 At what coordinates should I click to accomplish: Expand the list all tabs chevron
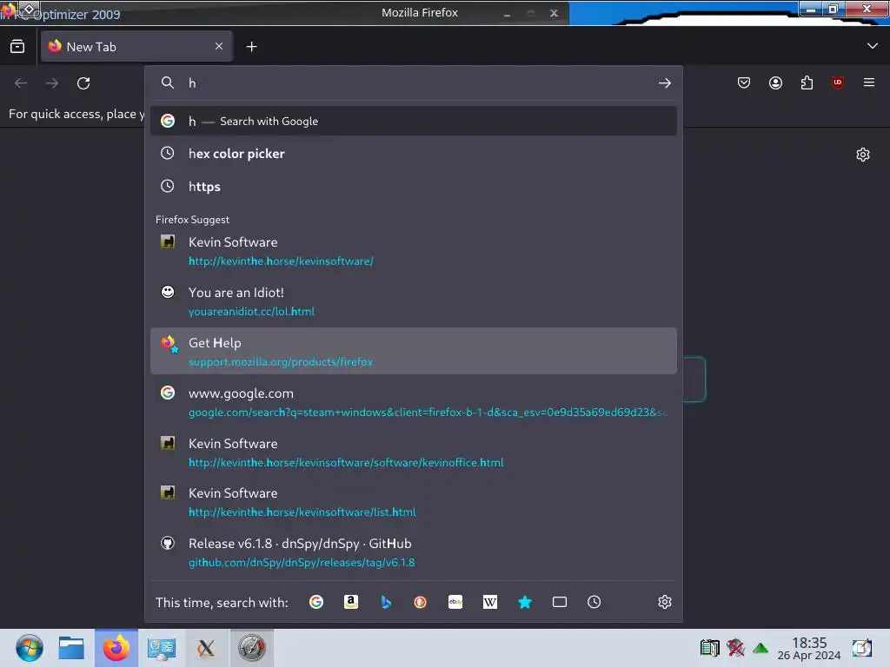click(x=873, y=46)
